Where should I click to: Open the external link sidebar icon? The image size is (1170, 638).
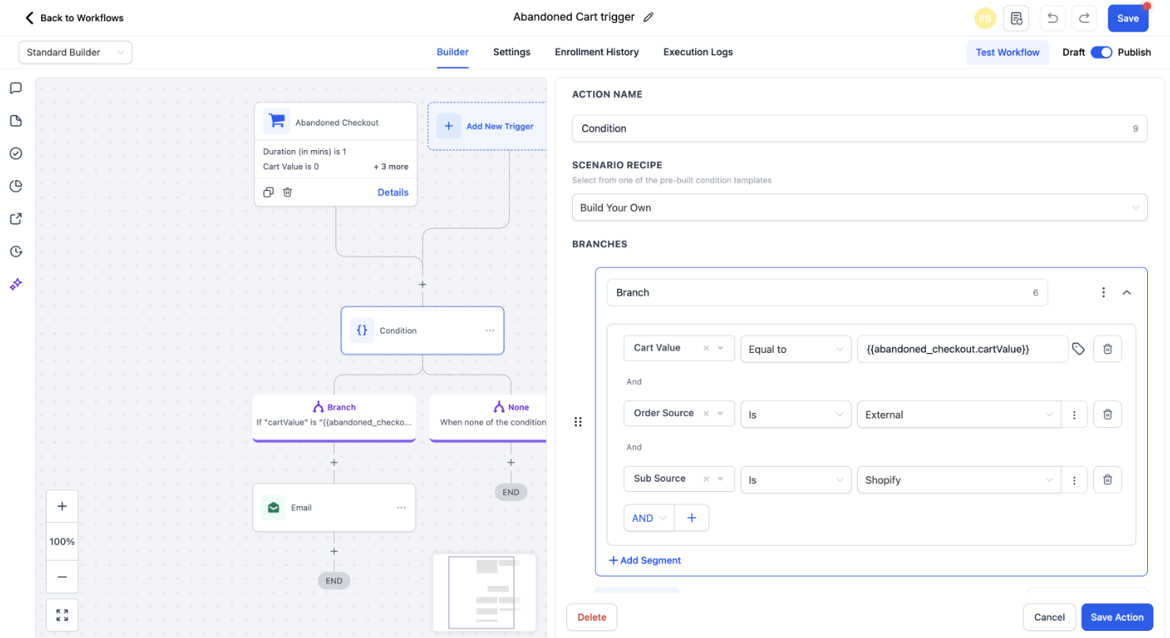click(16, 219)
